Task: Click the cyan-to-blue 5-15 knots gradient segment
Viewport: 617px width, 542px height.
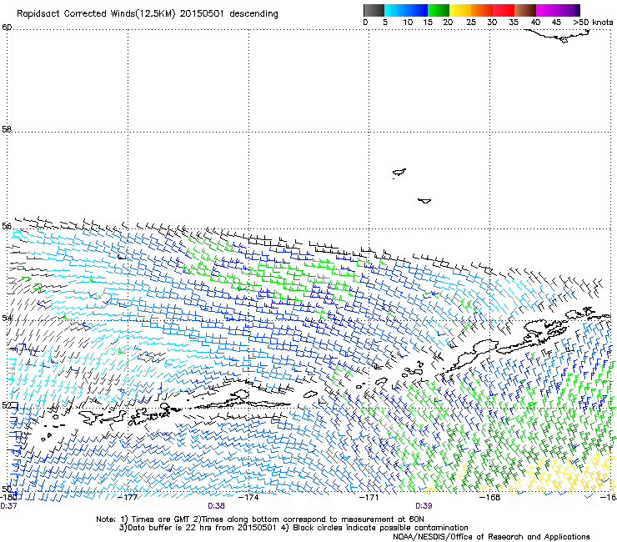Action: point(406,10)
